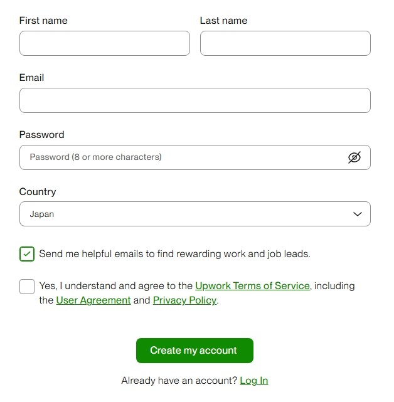Click the "Send me helpful emails" label text

point(174,254)
